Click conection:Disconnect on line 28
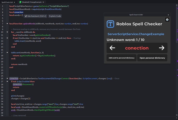The width and height of the screenshot is (178, 120). (23, 84)
